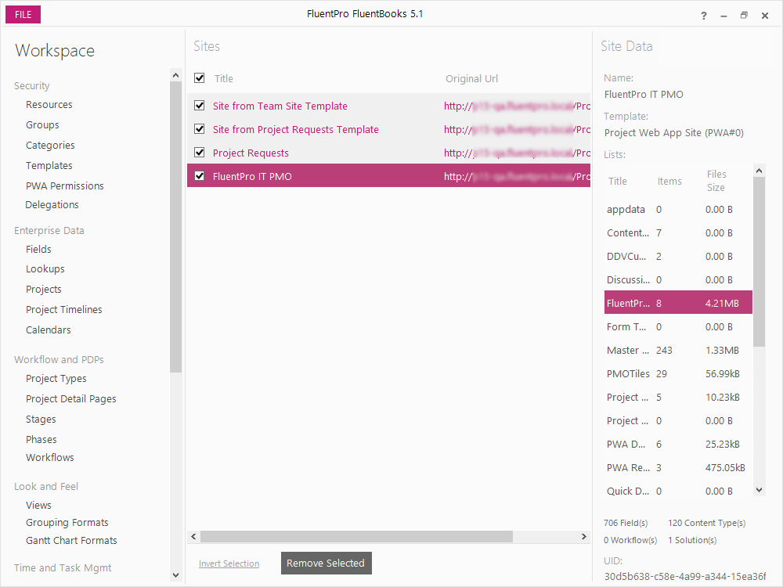Click the Workspace sidebar scrollbar thumb

175,227
